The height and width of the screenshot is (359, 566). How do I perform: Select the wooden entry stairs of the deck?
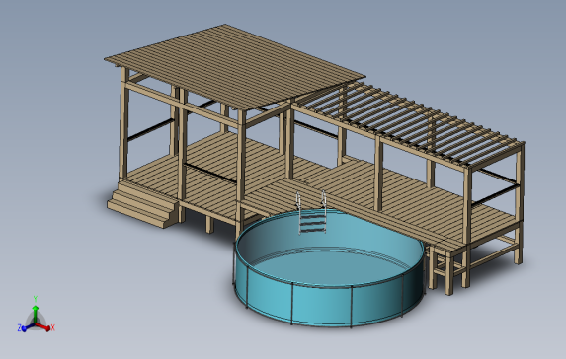click(x=143, y=205)
